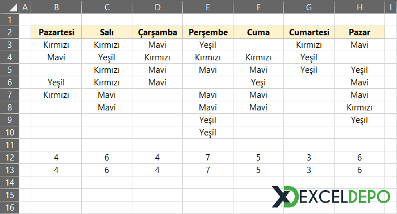Select cell E10 containing Yeşil

click(208, 132)
